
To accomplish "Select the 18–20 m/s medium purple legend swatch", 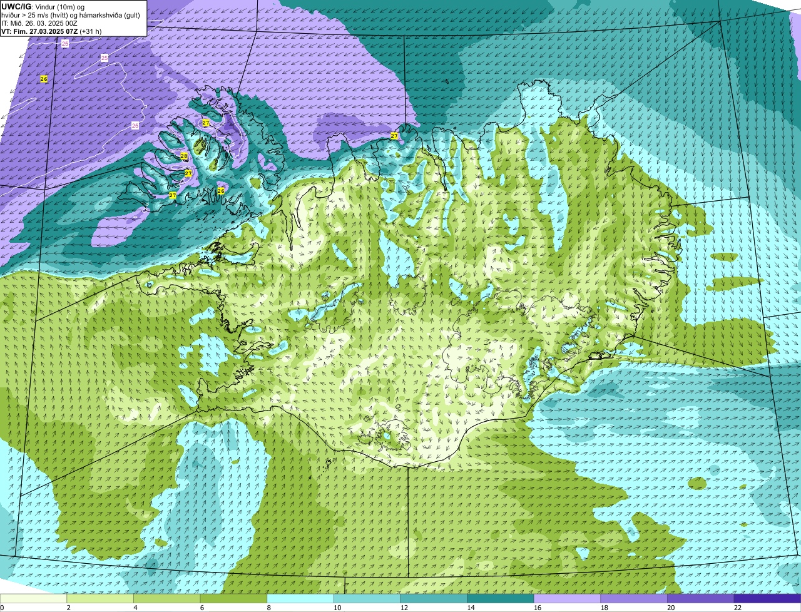I will 633,598.
